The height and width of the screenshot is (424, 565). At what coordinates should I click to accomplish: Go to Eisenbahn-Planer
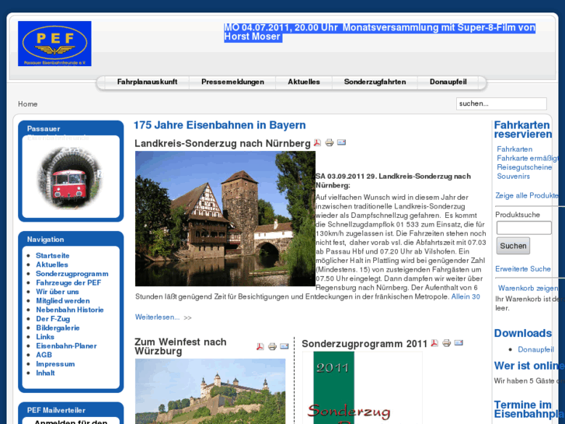66,345
